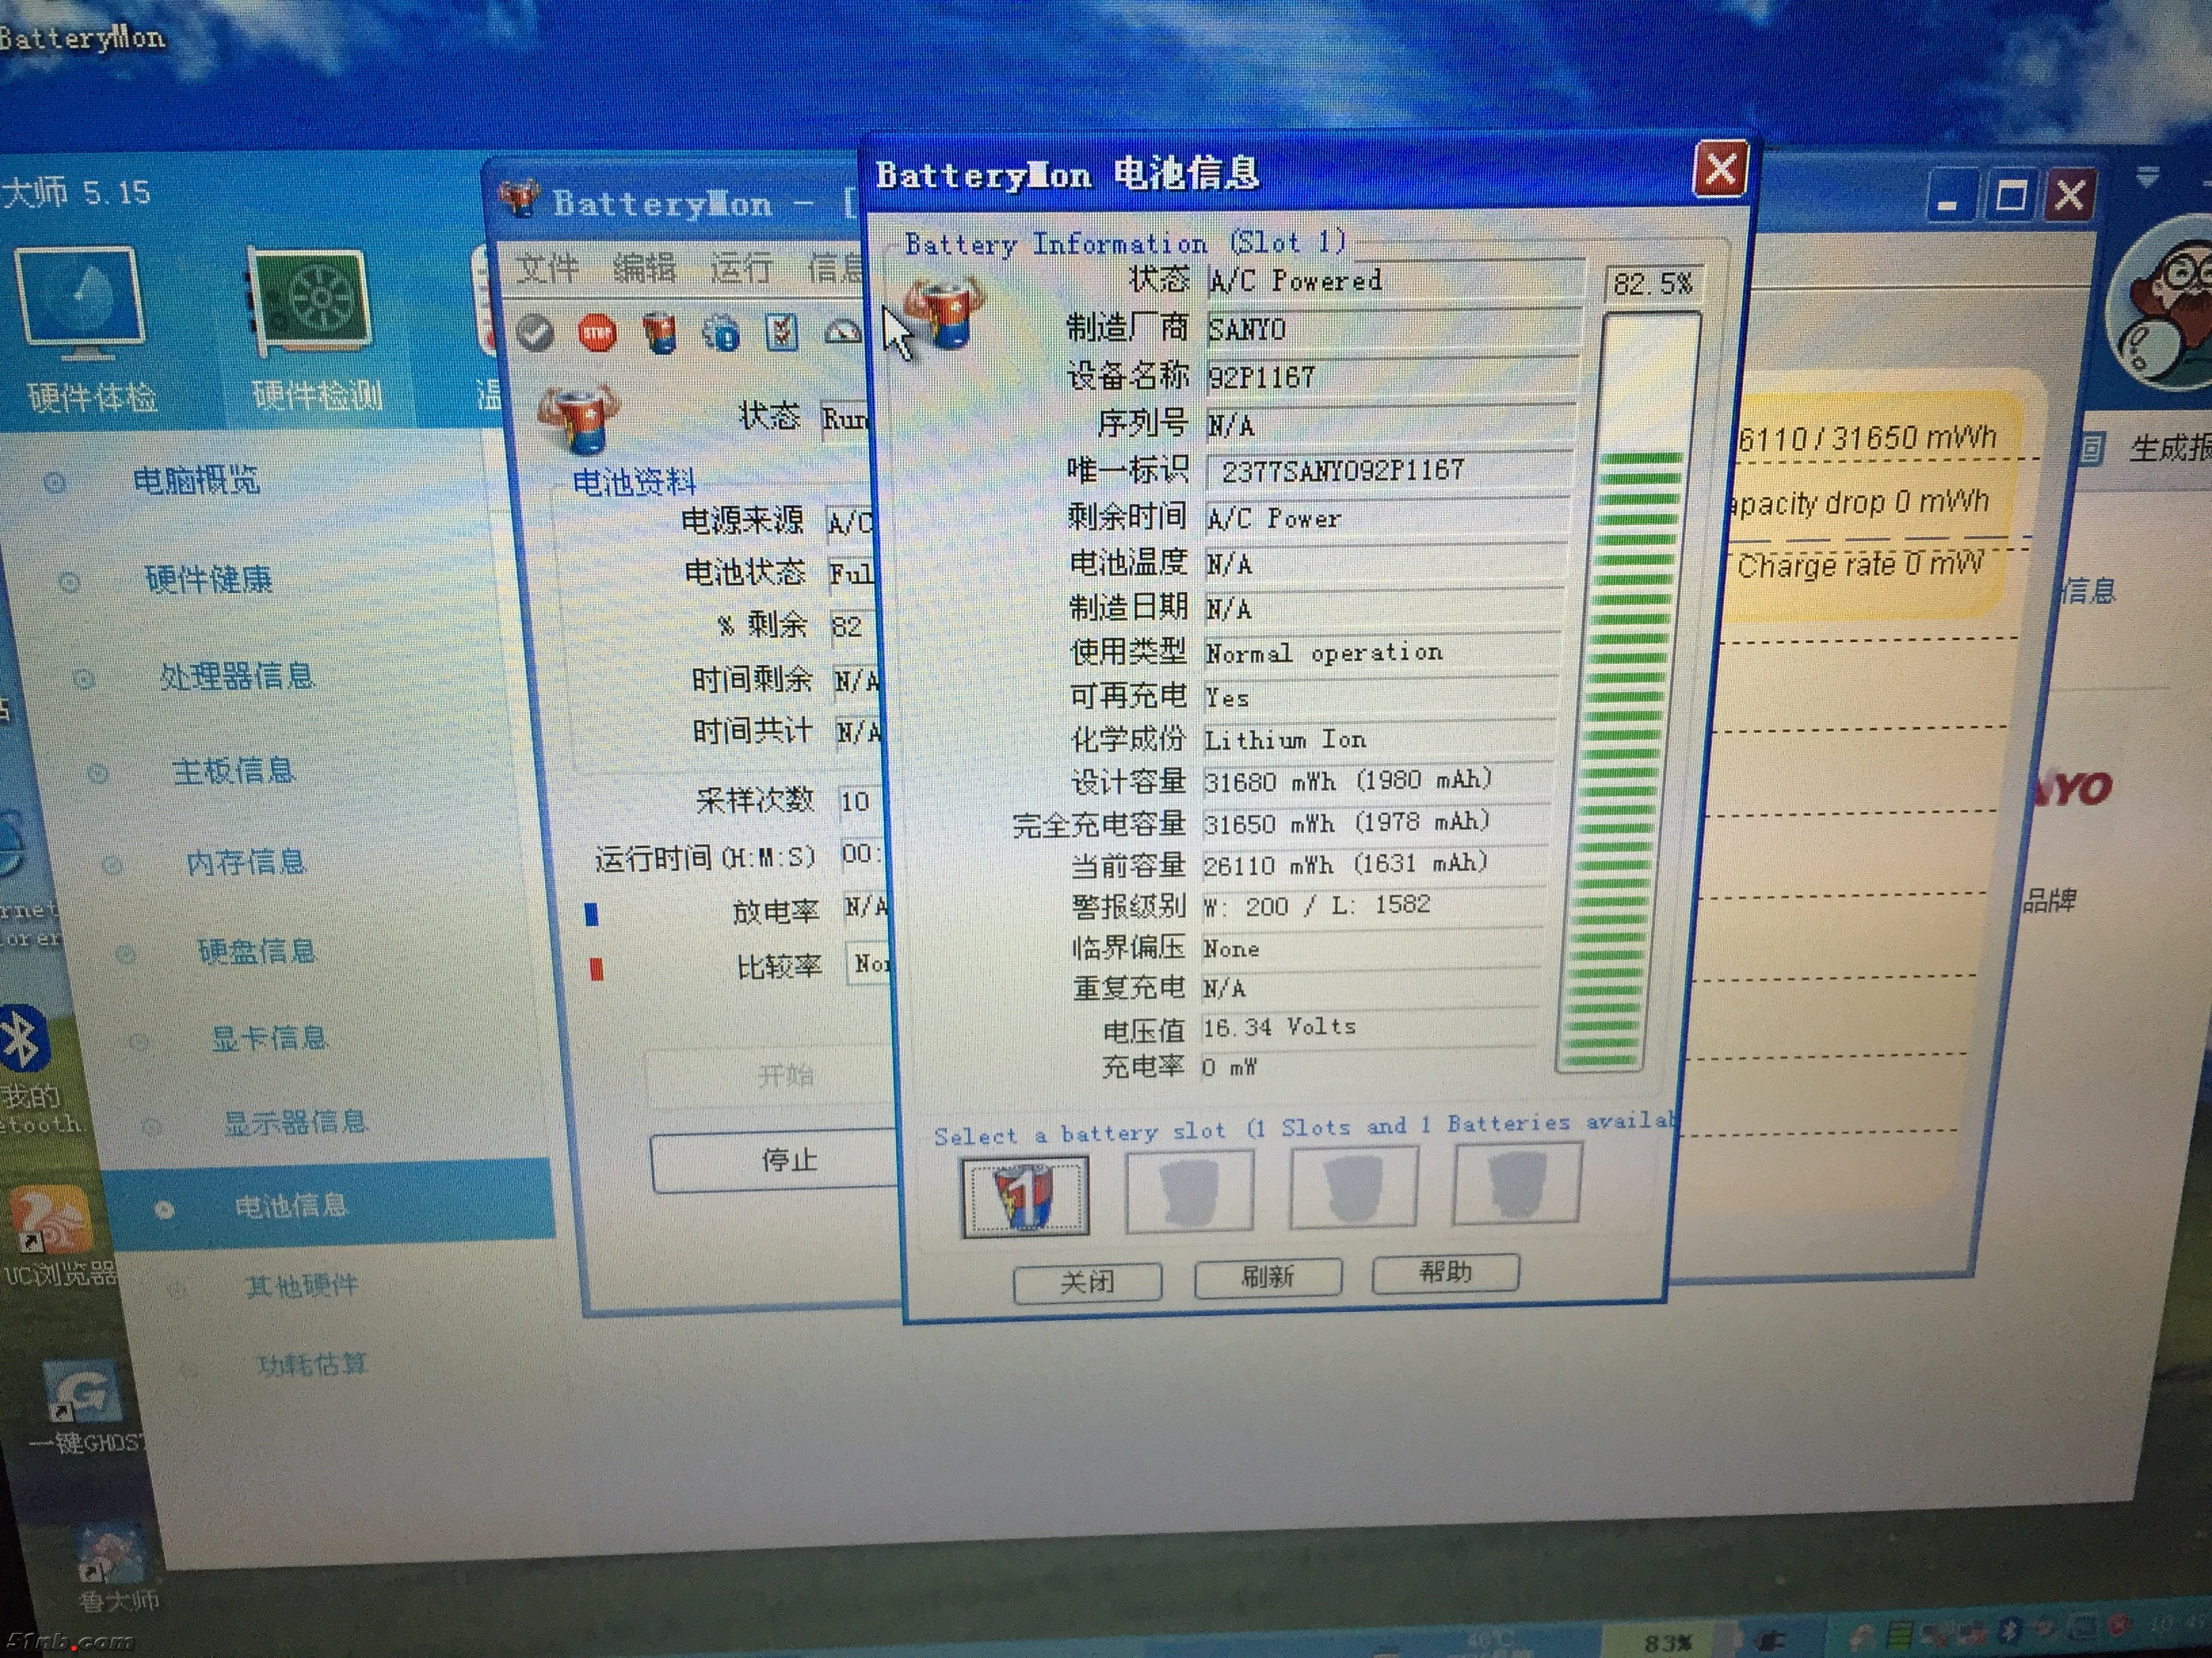Click the grey checkmark toolbar icon
Viewport: 2212px width, 1658px height.
click(x=536, y=333)
